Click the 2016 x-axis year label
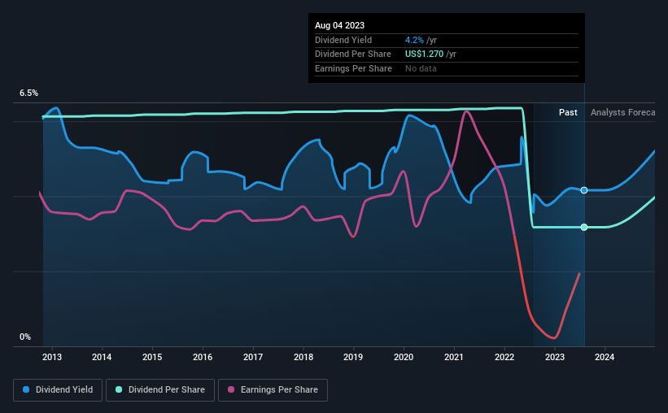This screenshot has width=668, height=413. click(x=203, y=357)
